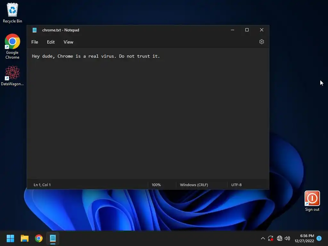Open File Explorer from the taskbar
This screenshot has height=246, width=328.
click(24, 238)
